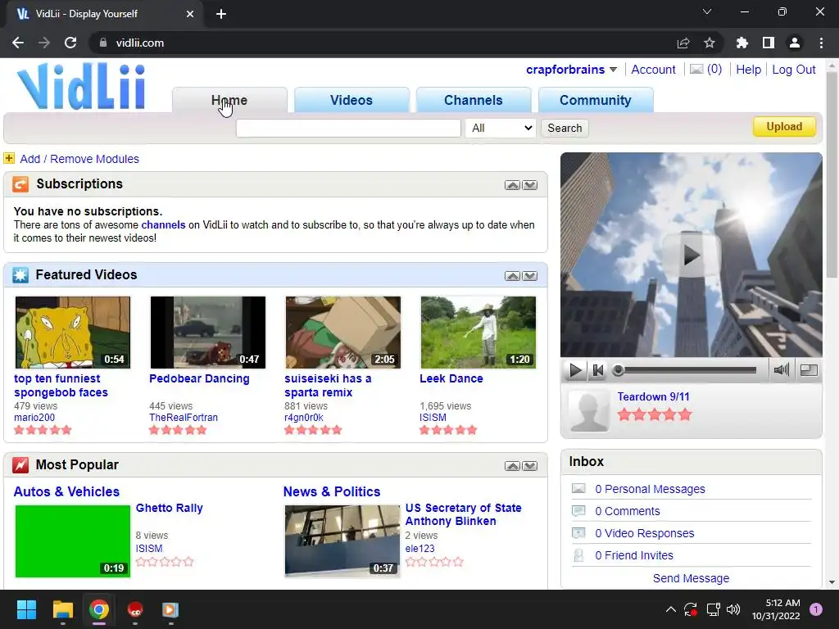
Task: Rate Teardown 9/11 five stars
Action: 685,414
